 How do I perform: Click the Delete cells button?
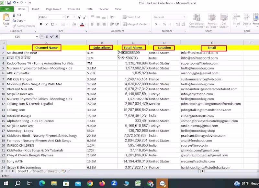pyautogui.click(x=247, y=20)
